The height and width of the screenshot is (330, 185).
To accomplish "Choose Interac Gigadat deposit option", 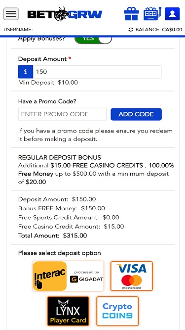I will pos(68,276).
